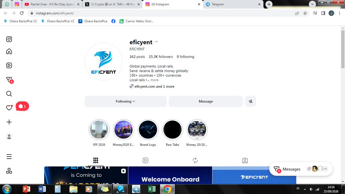The image size is (345, 194).
Task: Create new post with plus icon
Action: coord(9,122)
